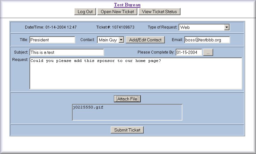Viewport: 256px width, 154px height.
Task: Click the Add/Edit Contact button
Action: pyautogui.click(x=145, y=40)
